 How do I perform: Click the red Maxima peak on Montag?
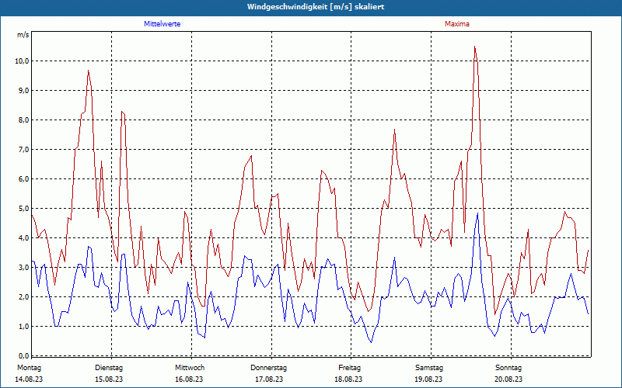pos(88,71)
